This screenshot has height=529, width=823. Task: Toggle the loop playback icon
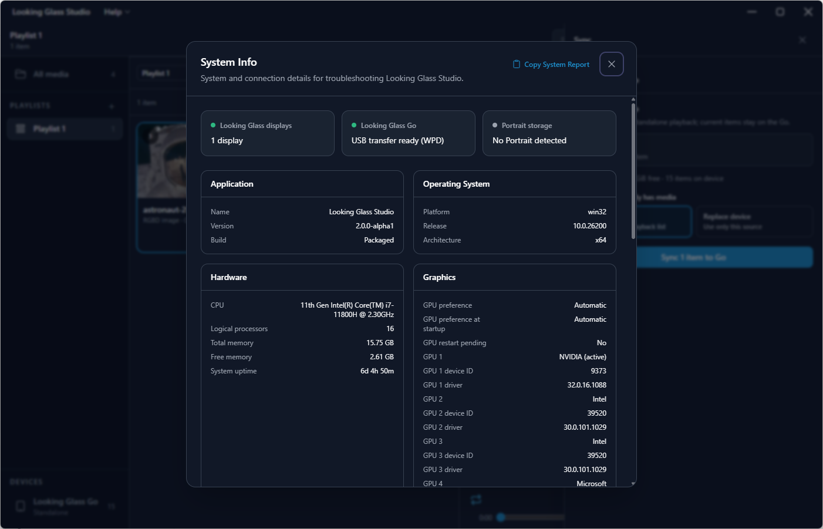(x=476, y=499)
